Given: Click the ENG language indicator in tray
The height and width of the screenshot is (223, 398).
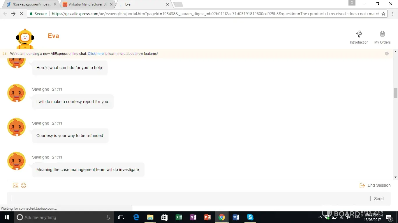Looking at the screenshot, I should click(357, 217).
